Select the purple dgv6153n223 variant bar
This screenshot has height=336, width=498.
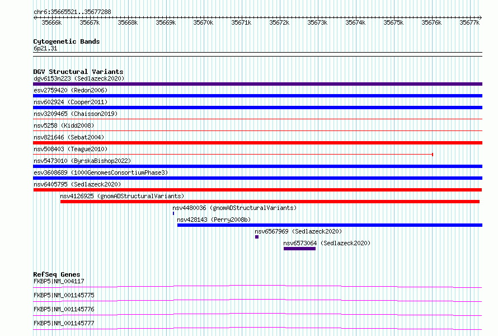(257, 84)
